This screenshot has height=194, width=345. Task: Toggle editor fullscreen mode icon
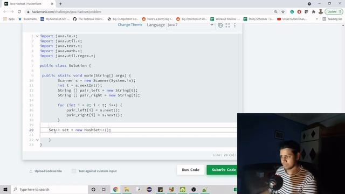click(x=227, y=25)
